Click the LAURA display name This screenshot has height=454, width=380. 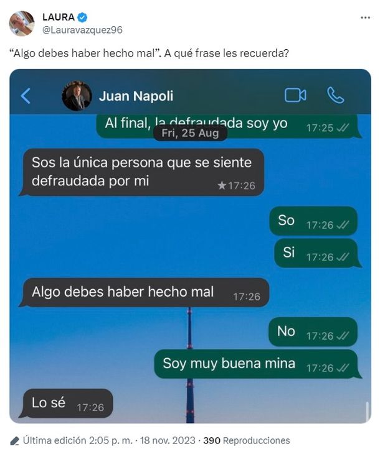tap(59, 17)
